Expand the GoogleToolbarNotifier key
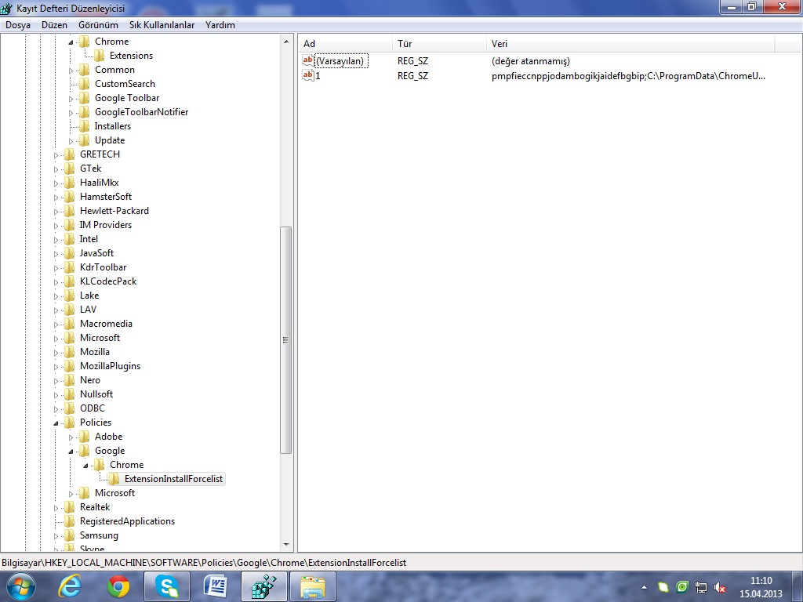The height and width of the screenshot is (602, 803). click(71, 113)
